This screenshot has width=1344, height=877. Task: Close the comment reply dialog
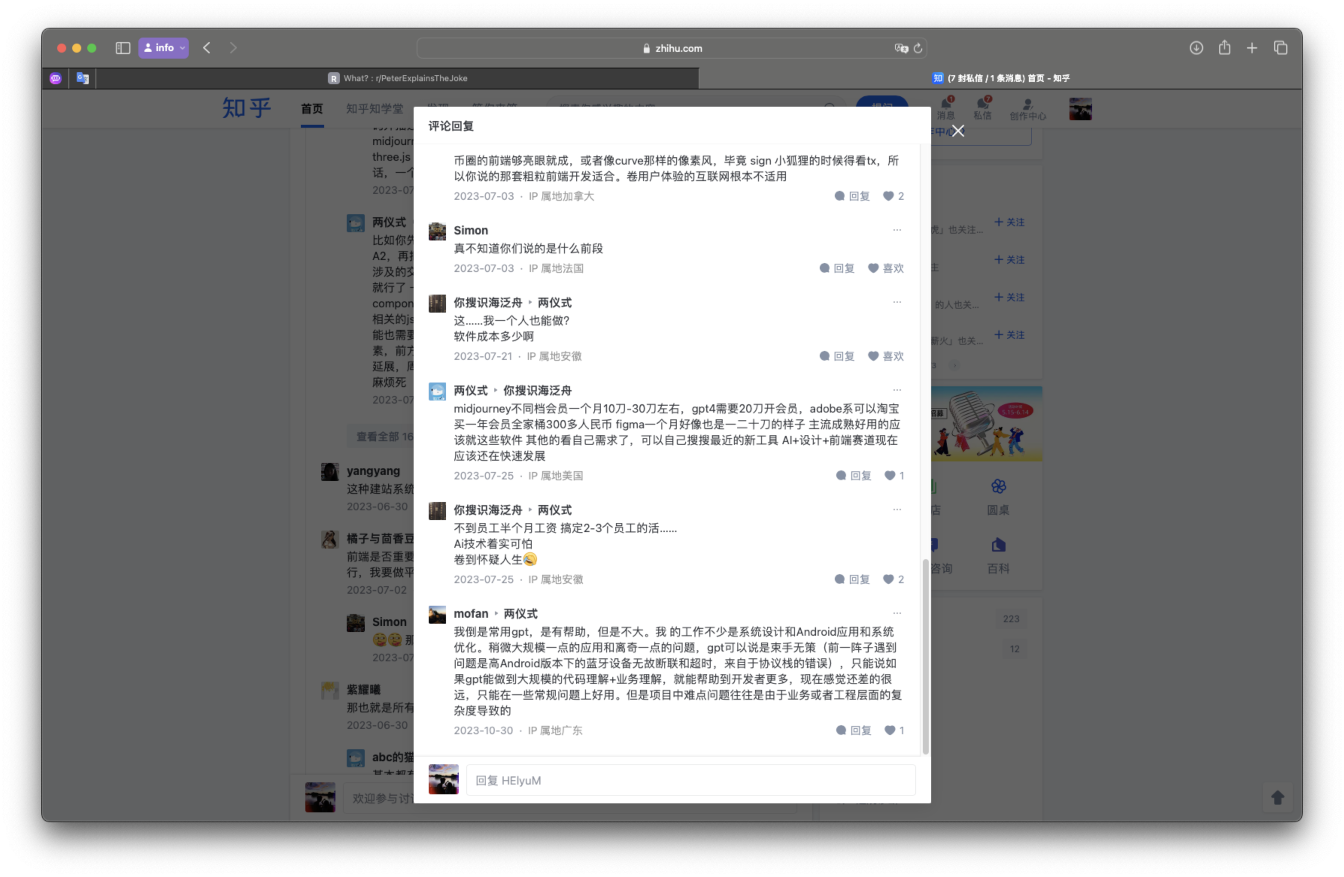tap(958, 131)
